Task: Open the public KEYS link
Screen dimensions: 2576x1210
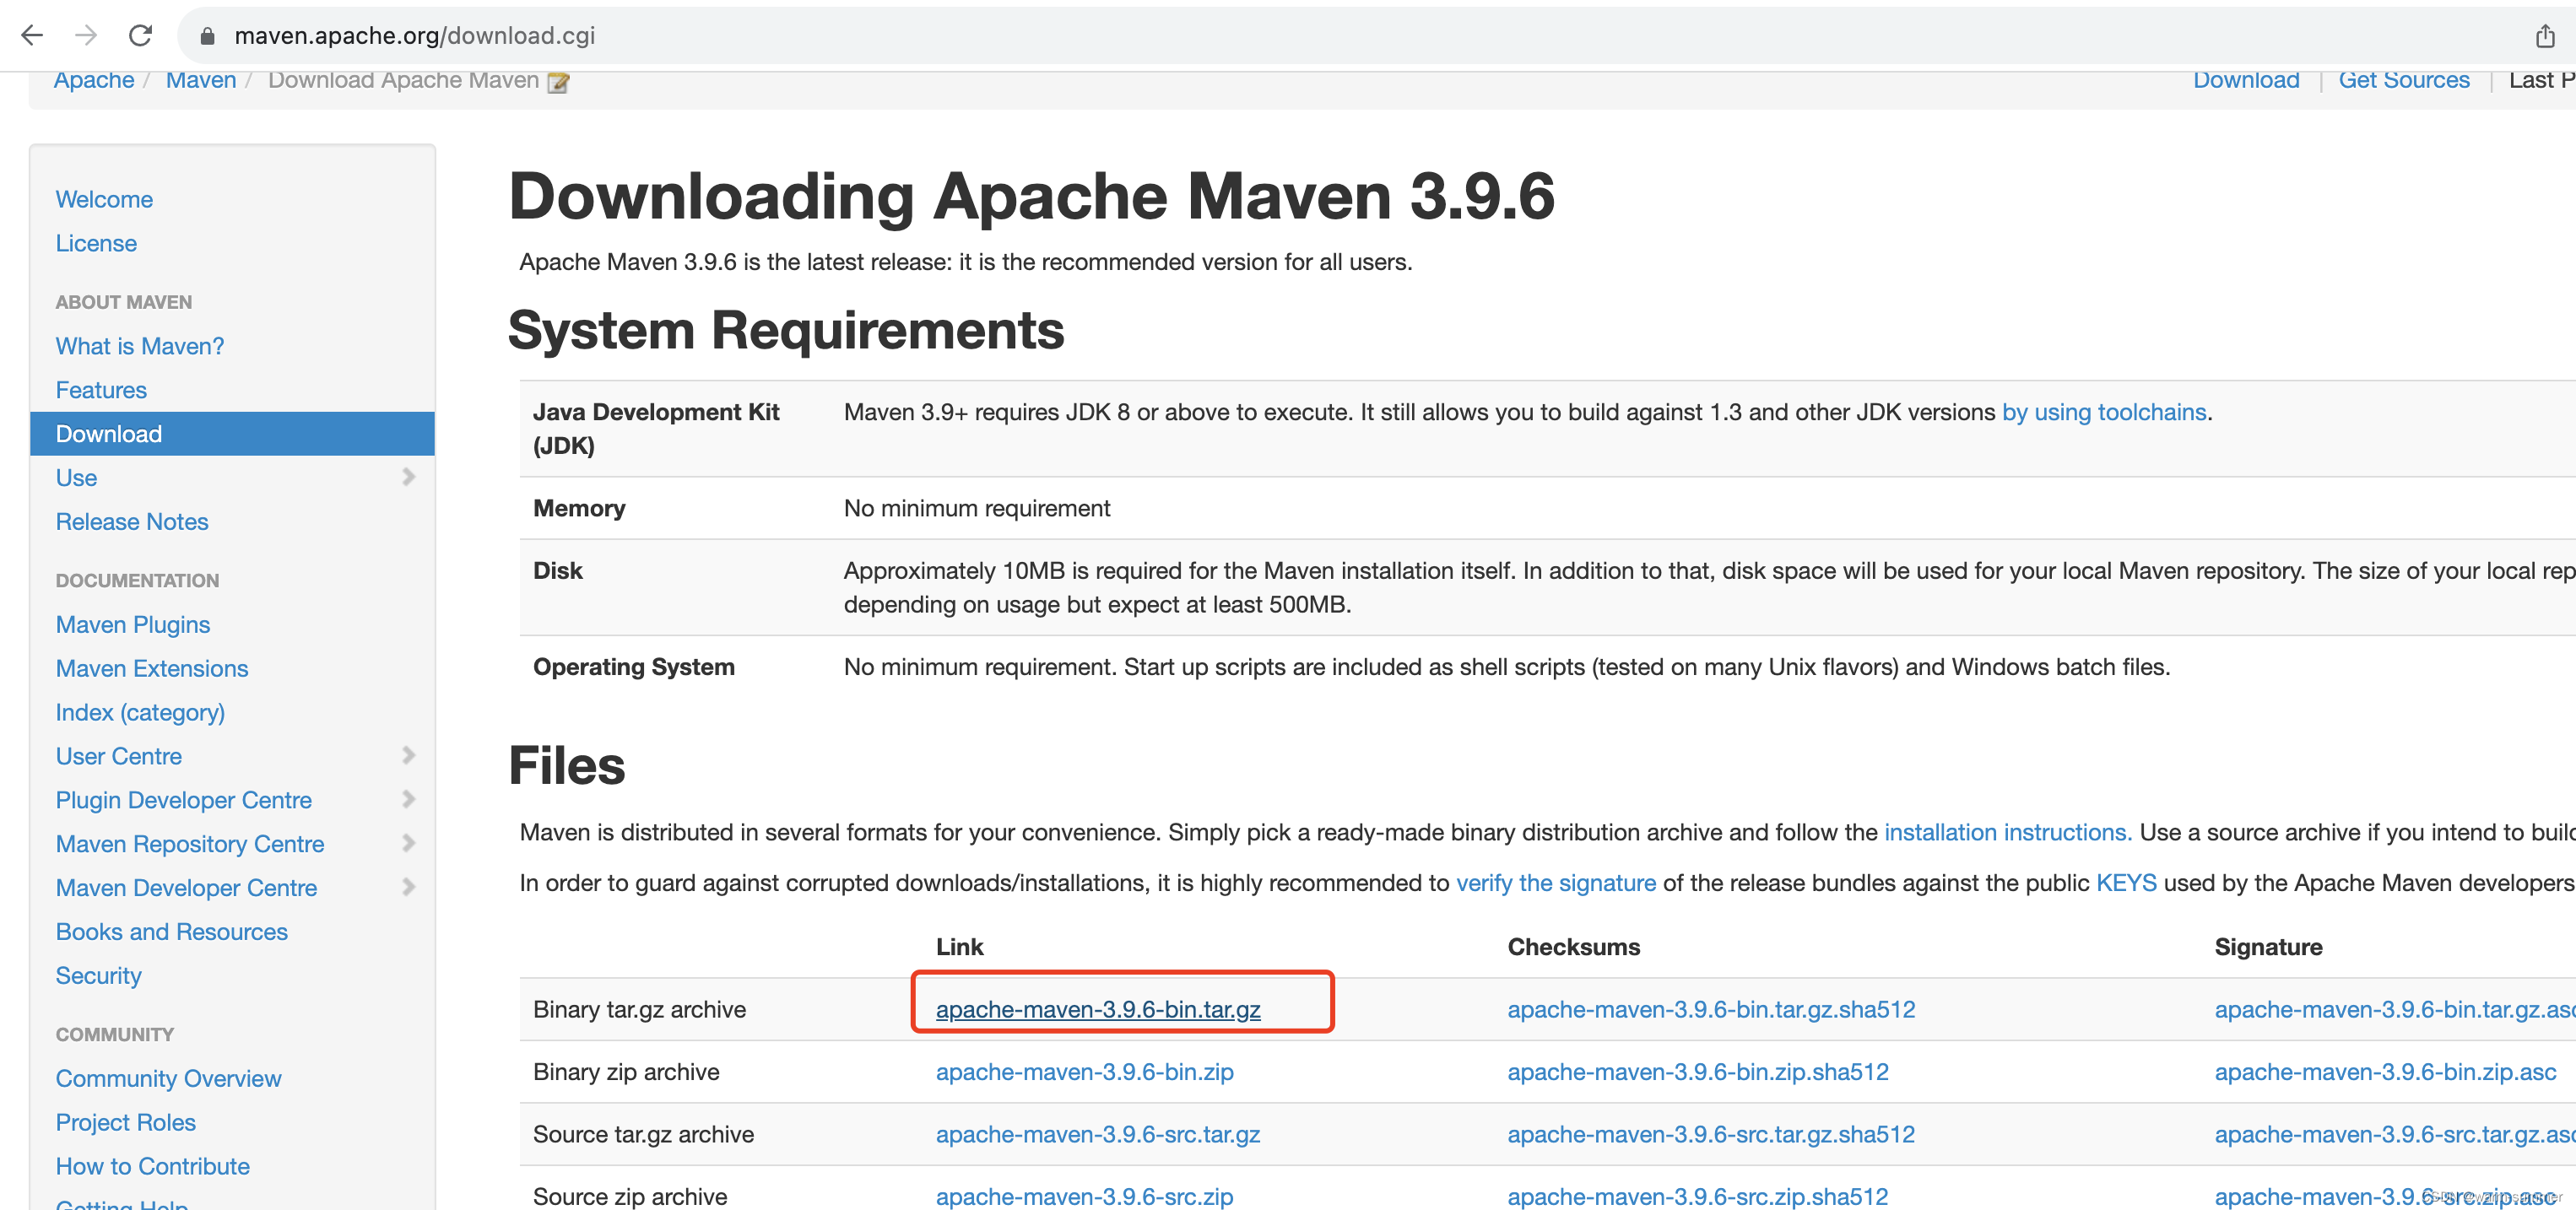Action: click(x=2126, y=883)
